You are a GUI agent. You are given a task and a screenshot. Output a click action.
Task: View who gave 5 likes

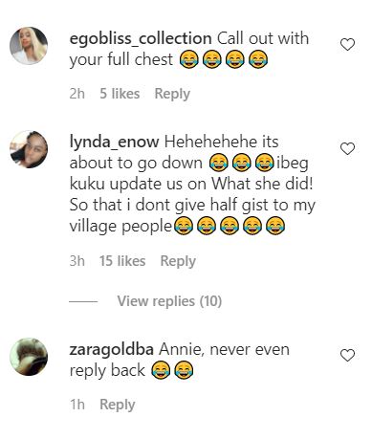pyautogui.click(x=120, y=94)
